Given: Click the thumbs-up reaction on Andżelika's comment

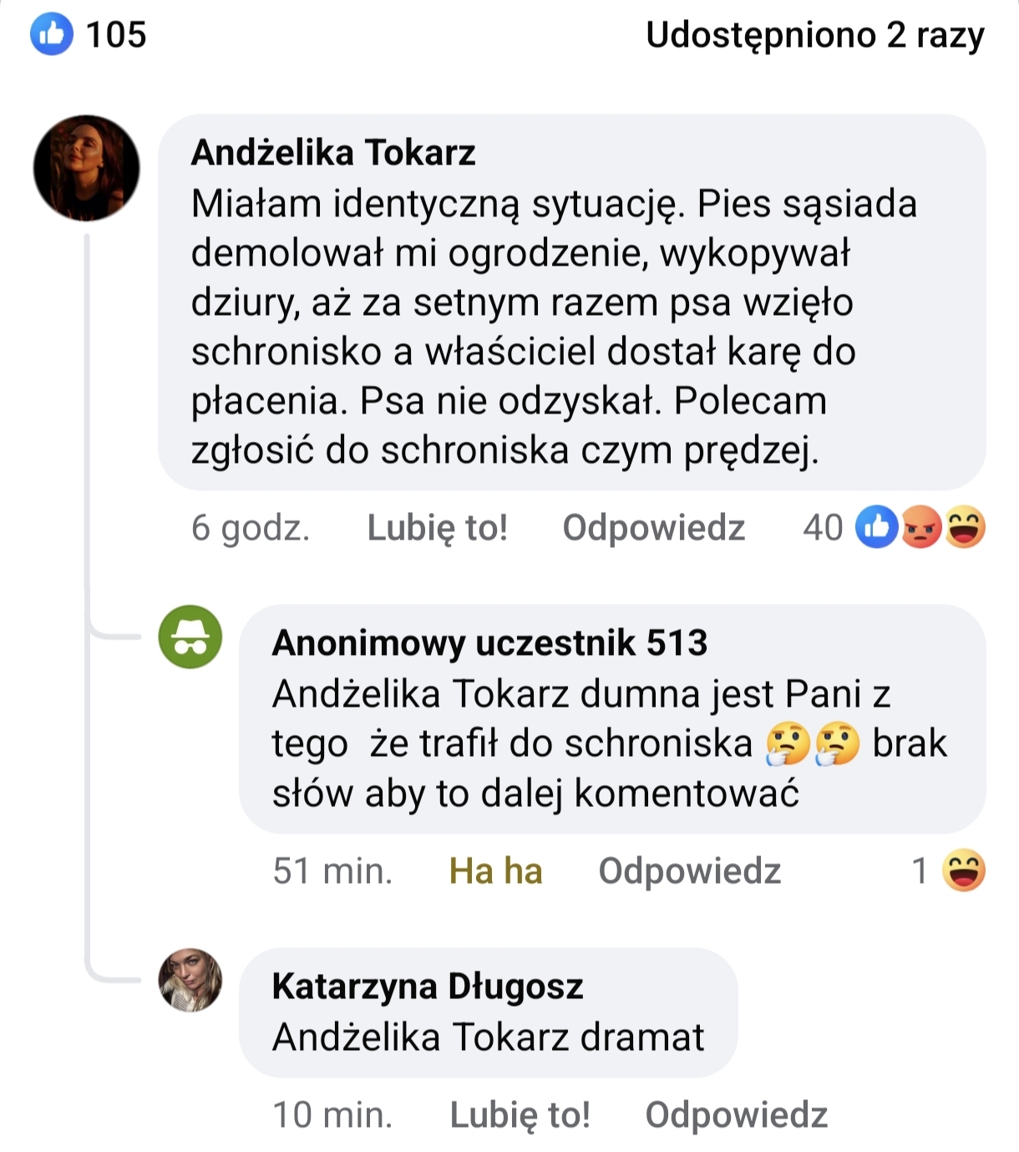Looking at the screenshot, I should [x=876, y=527].
